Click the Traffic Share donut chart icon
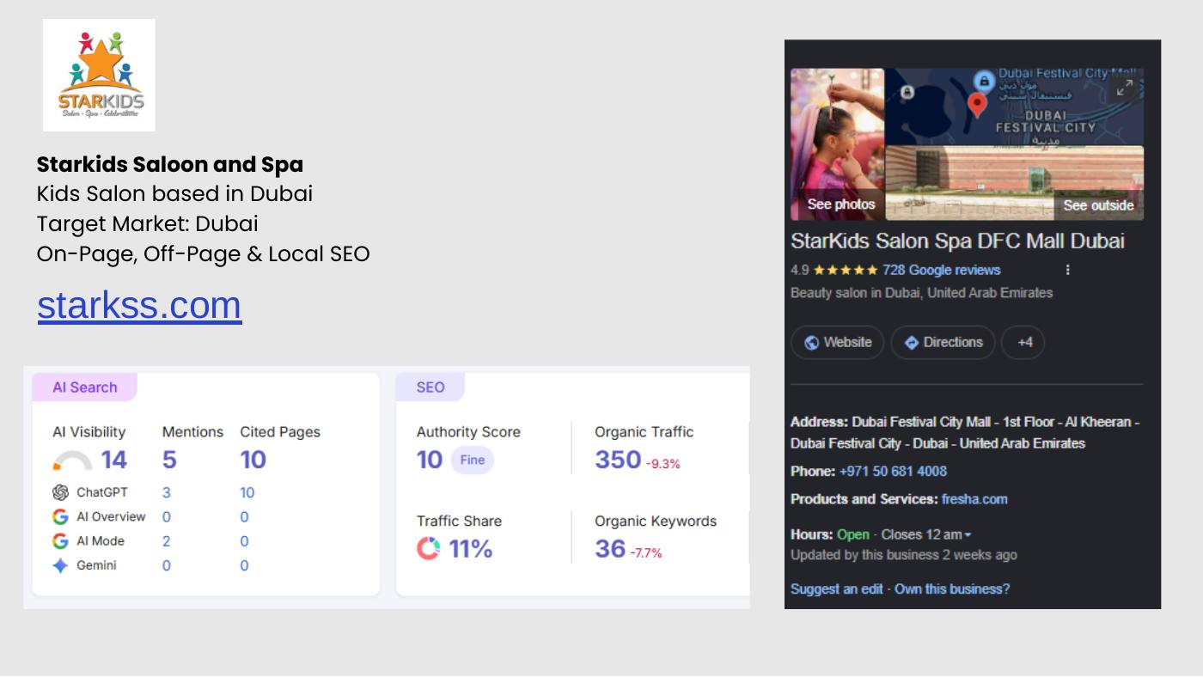Viewport: 1203px width, 677px height. click(428, 547)
